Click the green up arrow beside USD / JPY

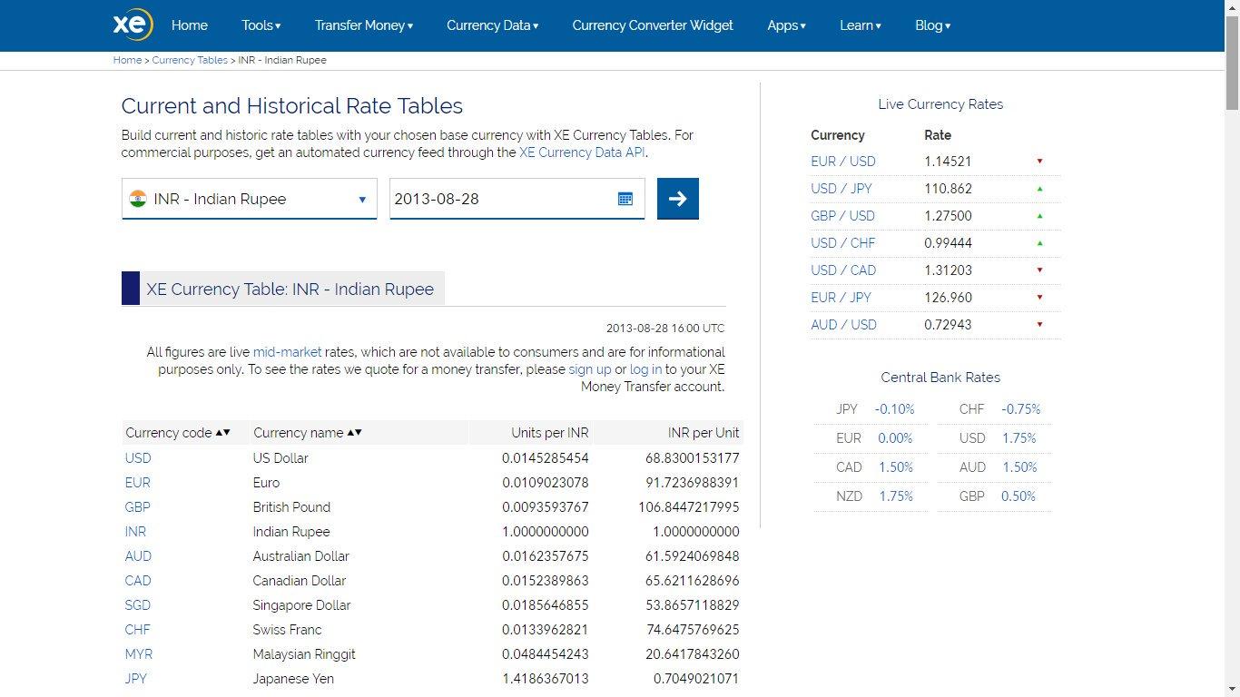pyautogui.click(x=1039, y=189)
